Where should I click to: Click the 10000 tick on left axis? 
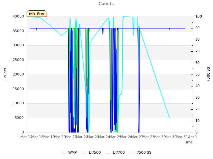[x=18, y=103]
